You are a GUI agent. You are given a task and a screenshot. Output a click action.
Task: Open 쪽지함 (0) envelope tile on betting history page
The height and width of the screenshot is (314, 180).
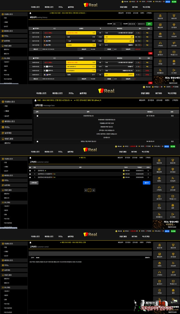pos(174,53)
